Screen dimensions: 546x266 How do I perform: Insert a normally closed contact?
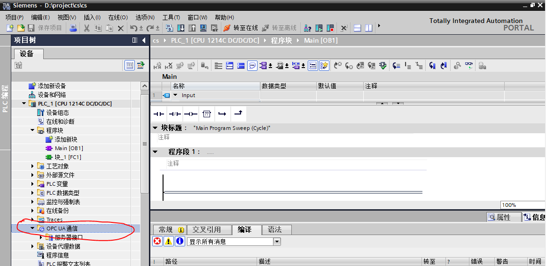point(174,114)
